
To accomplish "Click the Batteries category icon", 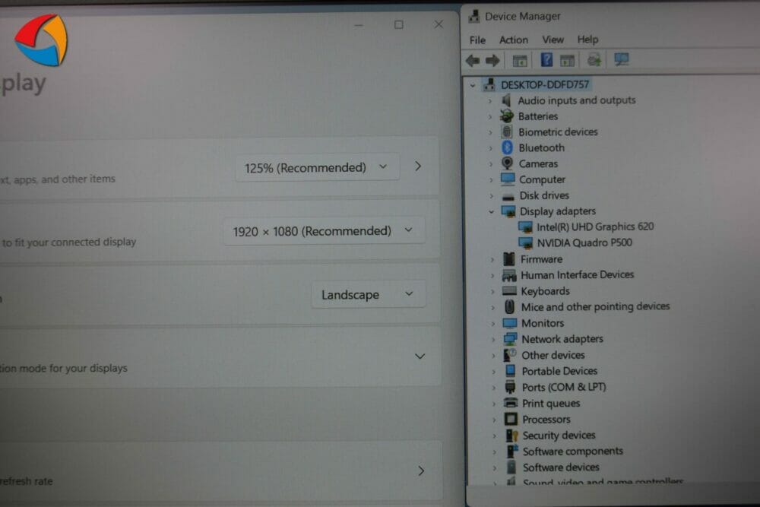I will tap(506, 116).
